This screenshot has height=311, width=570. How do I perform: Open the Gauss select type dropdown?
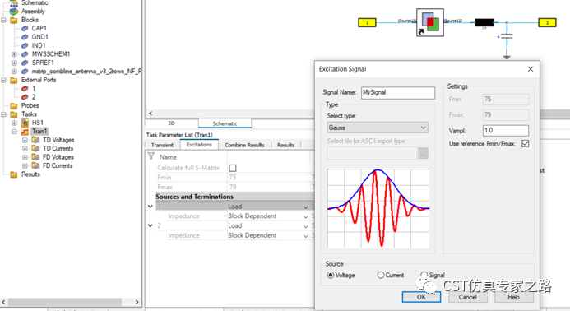point(378,128)
